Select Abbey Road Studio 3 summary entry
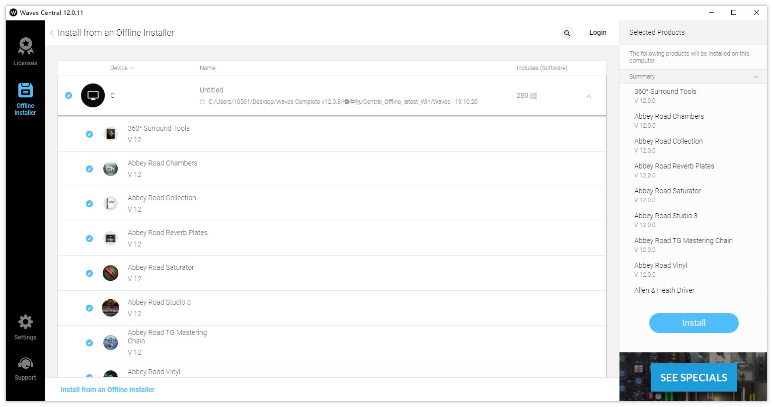Screen dimensions: 773x407 pos(666,220)
